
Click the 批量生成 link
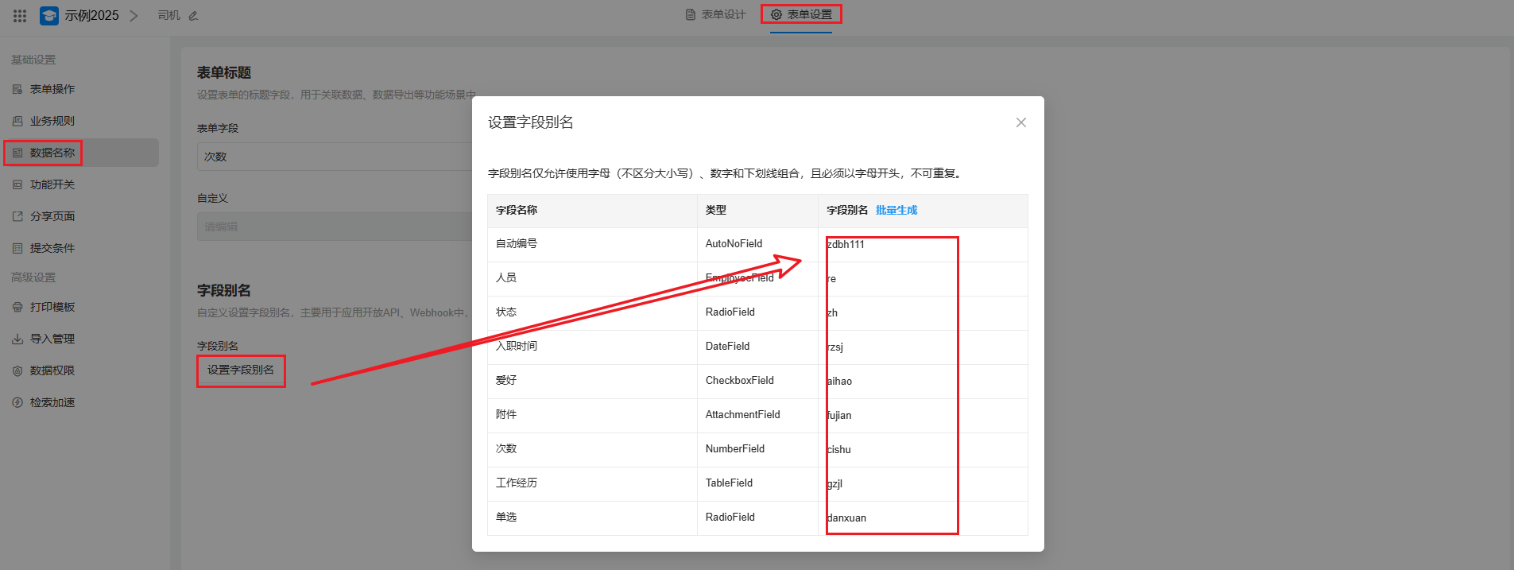(896, 210)
